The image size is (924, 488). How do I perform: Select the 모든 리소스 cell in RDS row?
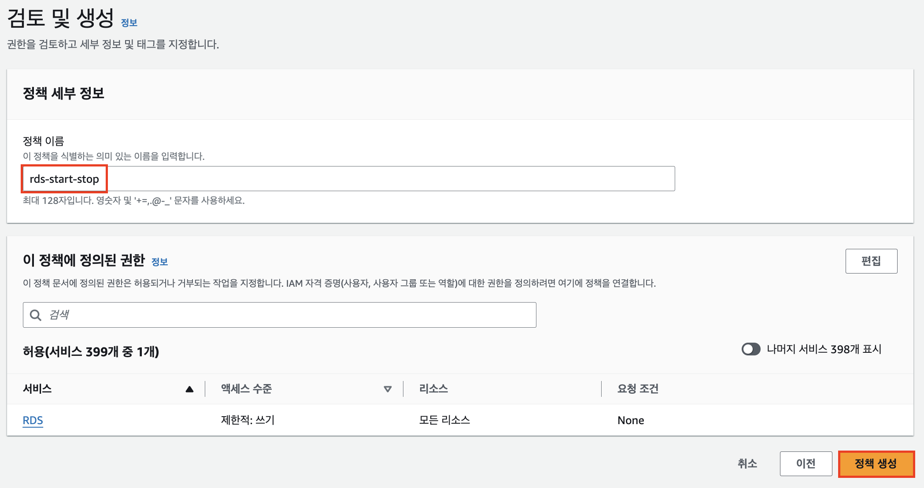click(444, 420)
